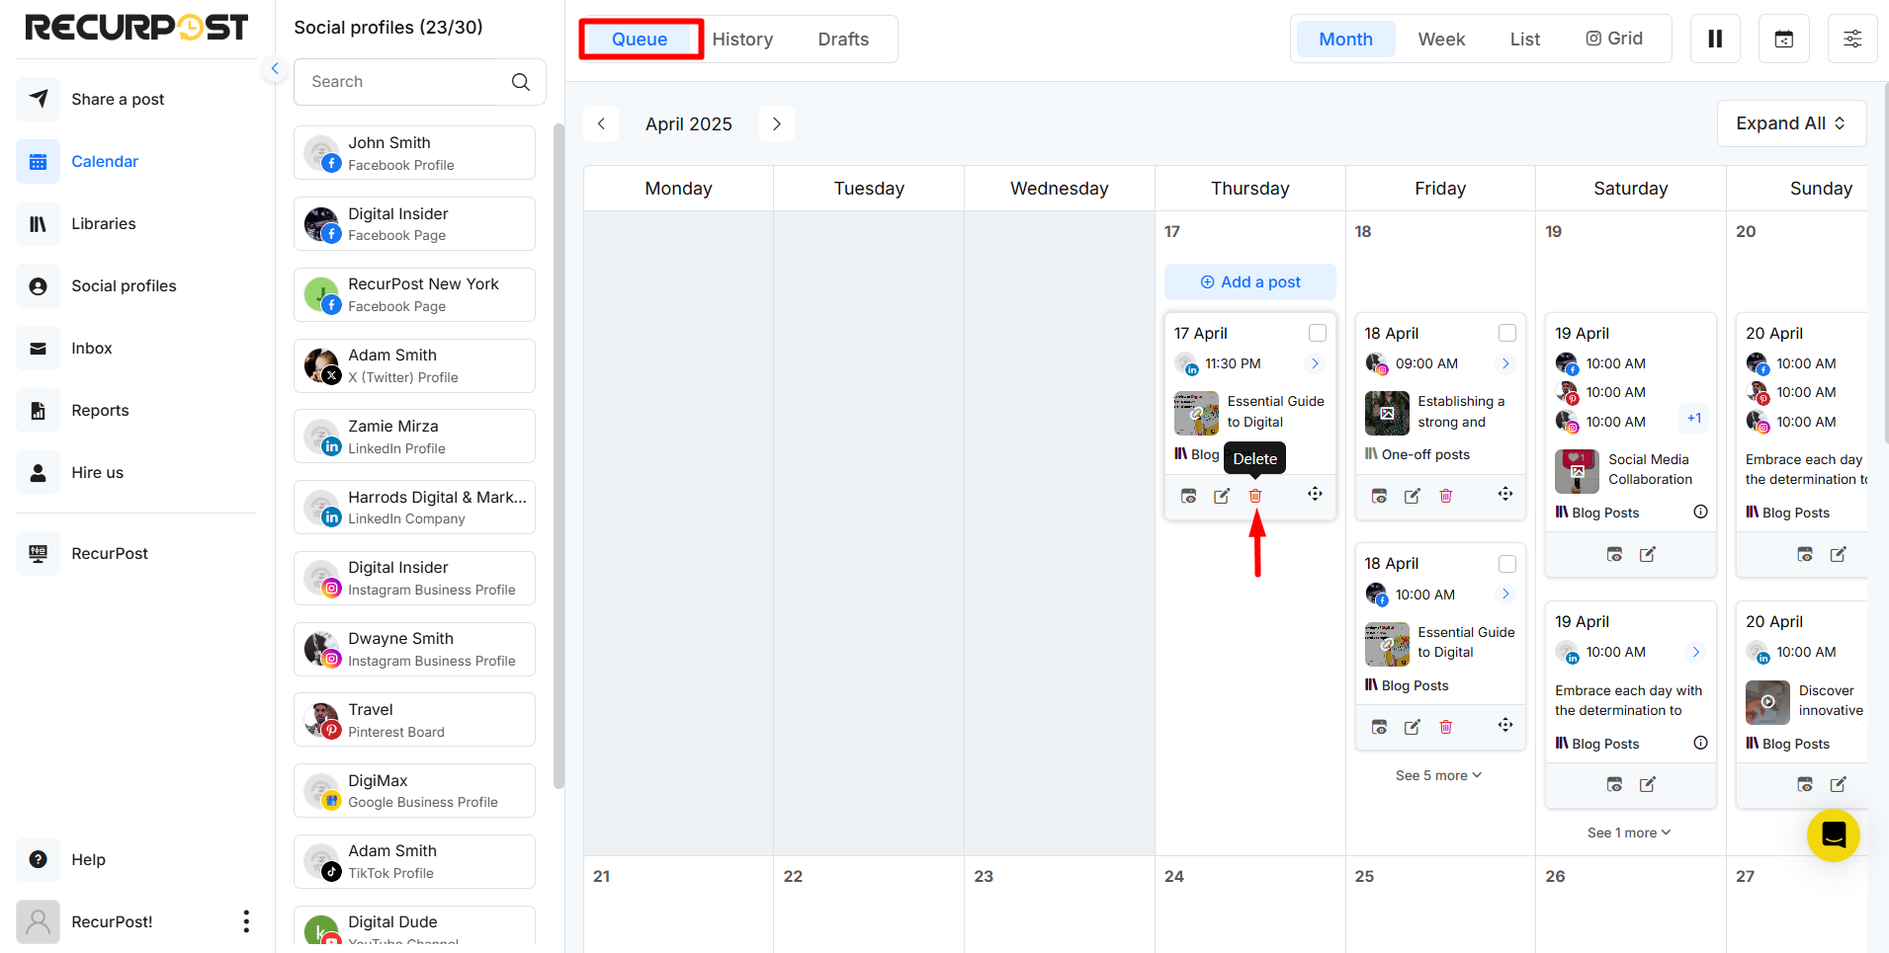The width and height of the screenshot is (1889, 953).
Task: Open the chat support bubble
Action: 1834,835
